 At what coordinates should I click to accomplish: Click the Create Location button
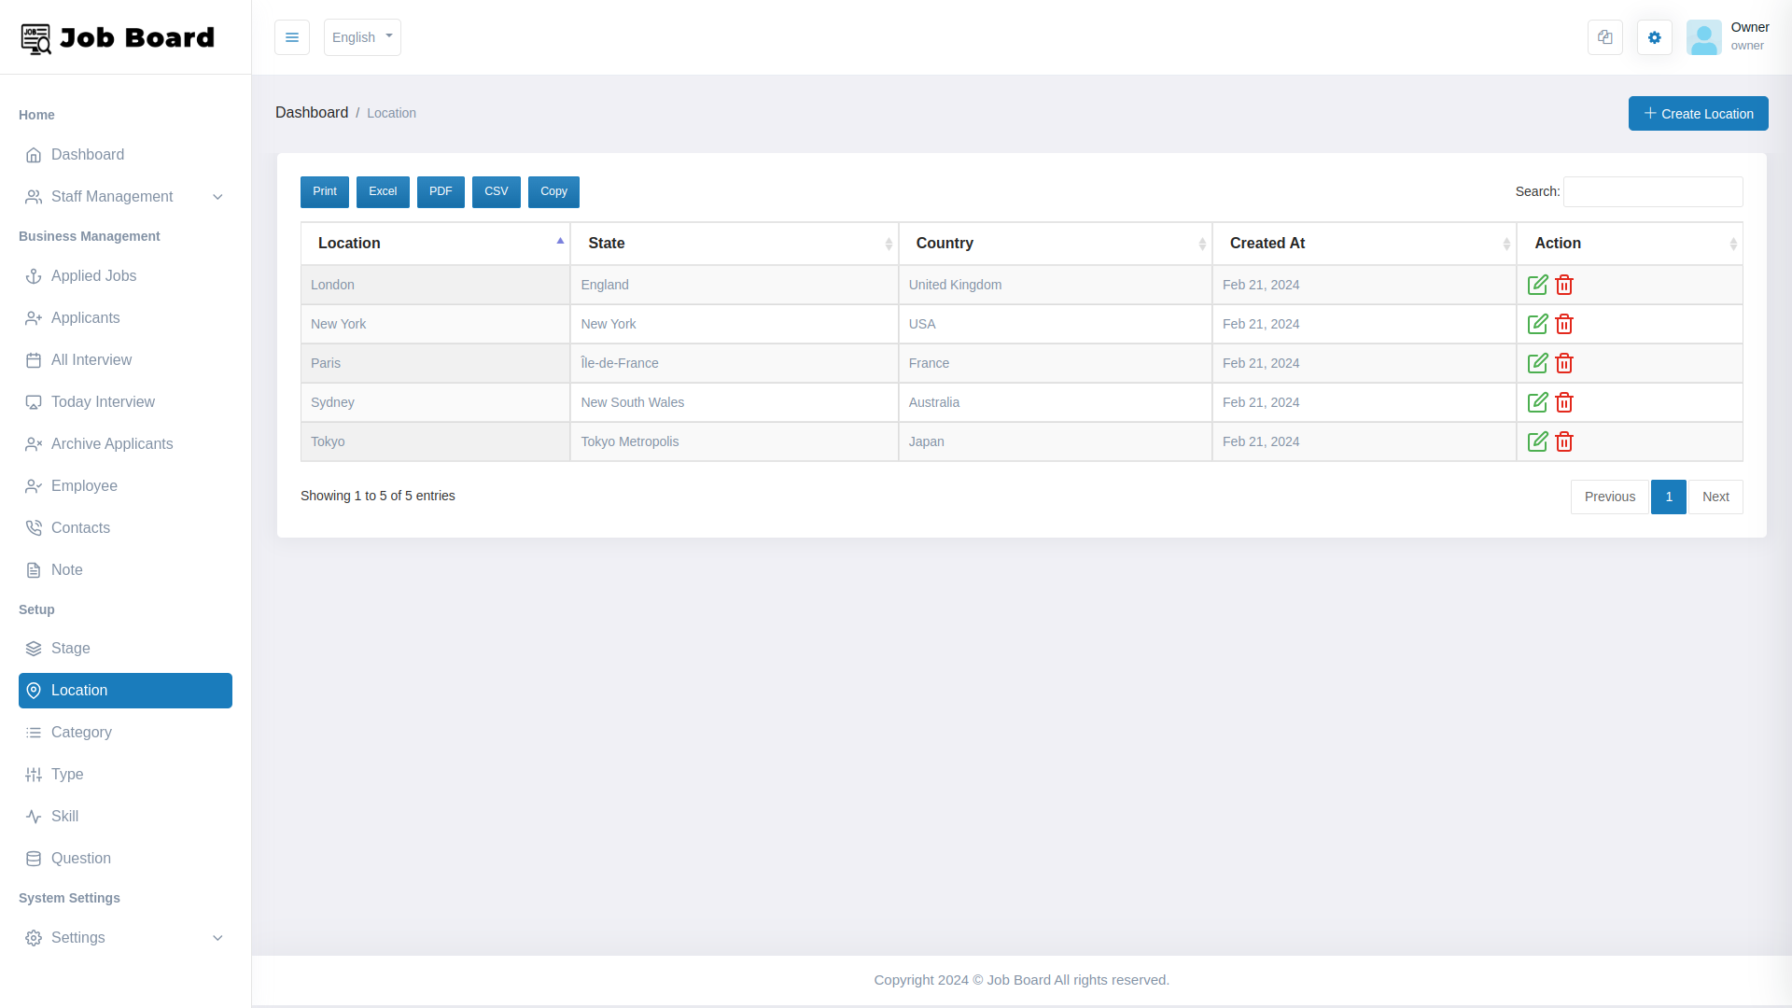click(x=1698, y=113)
